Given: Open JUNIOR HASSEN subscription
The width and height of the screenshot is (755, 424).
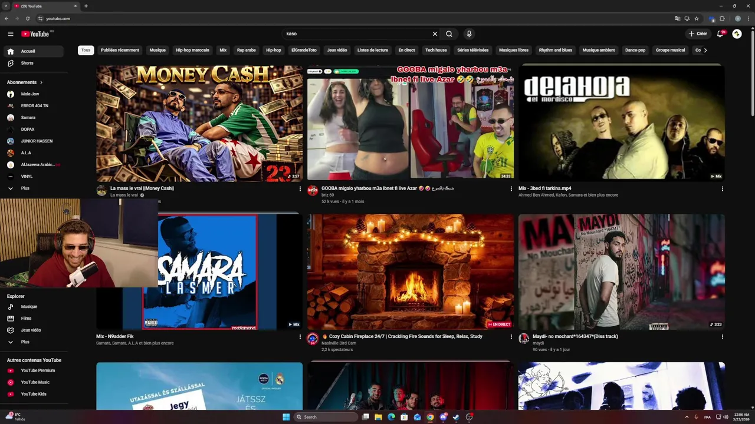Looking at the screenshot, I should coord(32,141).
